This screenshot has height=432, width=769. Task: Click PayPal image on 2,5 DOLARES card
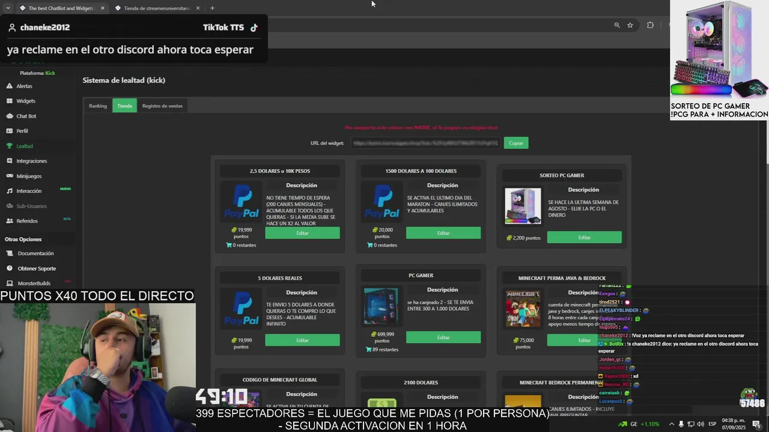point(242,202)
